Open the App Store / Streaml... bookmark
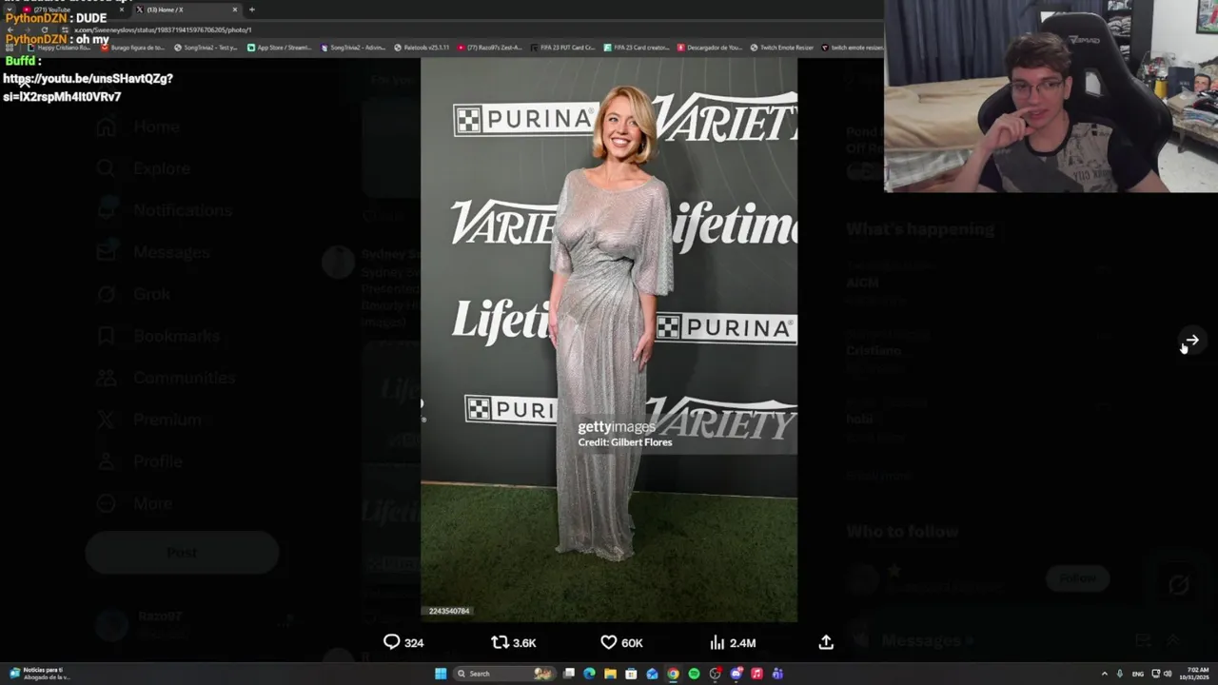Viewport: 1218px width, 685px height. (x=279, y=48)
